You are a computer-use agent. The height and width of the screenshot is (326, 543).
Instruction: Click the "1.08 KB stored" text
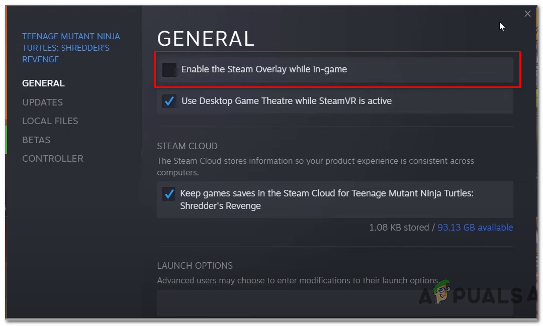pyautogui.click(x=399, y=228)
